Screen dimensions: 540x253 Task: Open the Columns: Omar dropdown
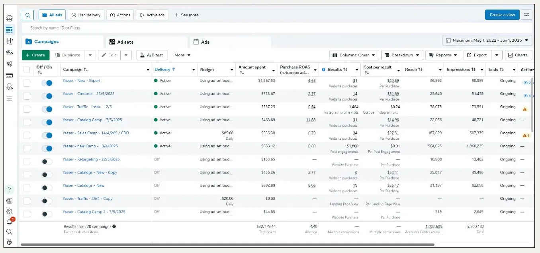354,55
